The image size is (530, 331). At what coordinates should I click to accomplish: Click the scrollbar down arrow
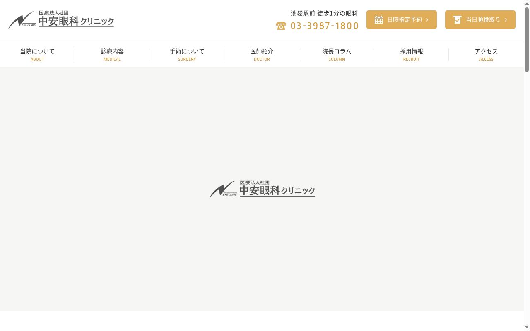(527, 327)
